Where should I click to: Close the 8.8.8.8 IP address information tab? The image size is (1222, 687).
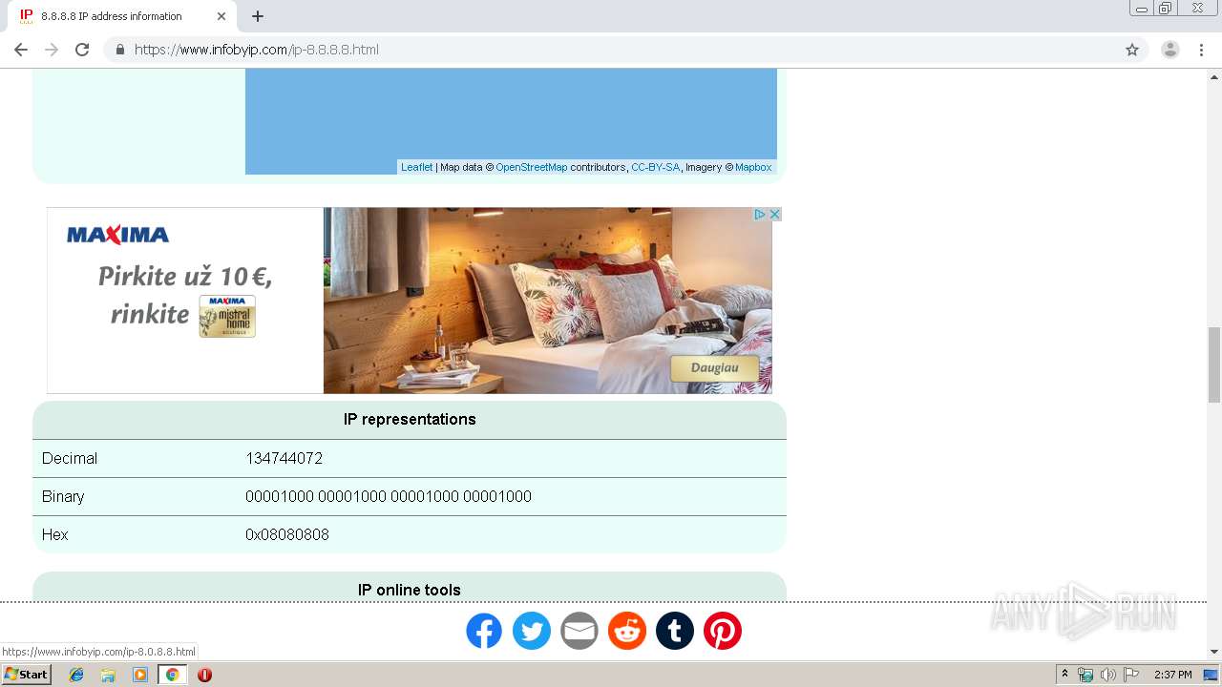pyautogui.click(x=221, y=16)
